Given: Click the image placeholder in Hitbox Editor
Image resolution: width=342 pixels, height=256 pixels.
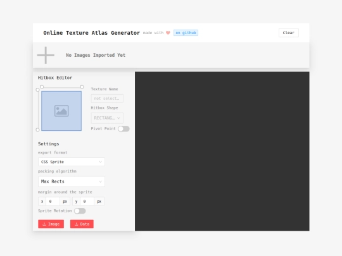Looking at the screenshot, I should (61, 111).
